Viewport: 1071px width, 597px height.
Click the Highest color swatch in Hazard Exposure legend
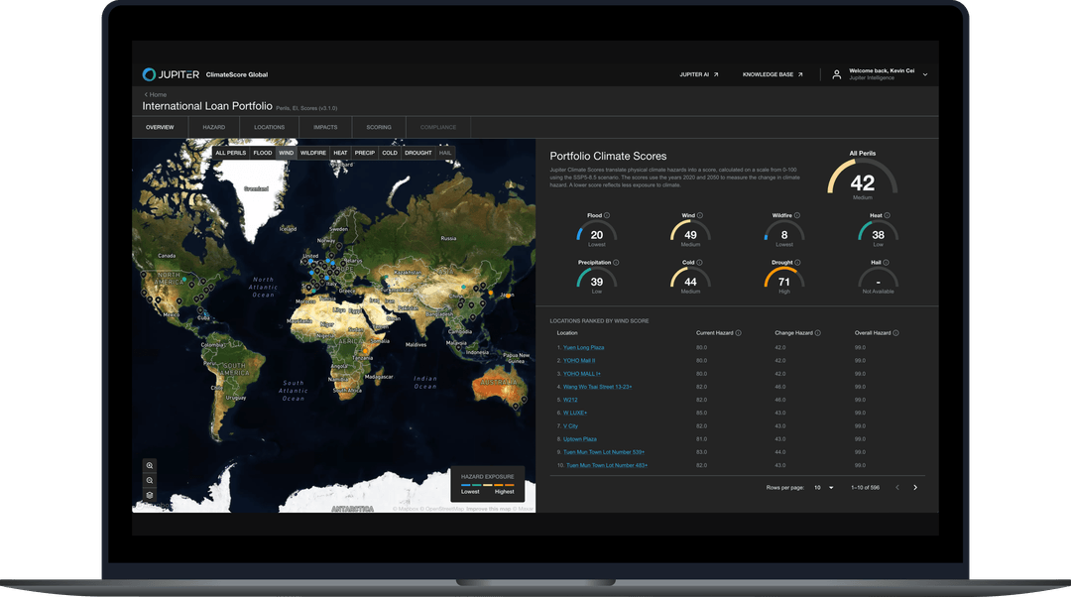pyautogui.click(x=509, y=484)
